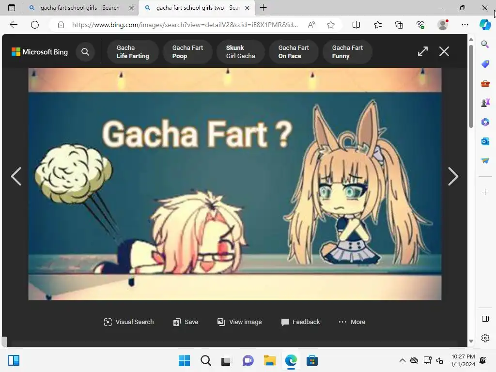496x372 pixels.
Task: Go back to previous page
Action: pos(13,25)
